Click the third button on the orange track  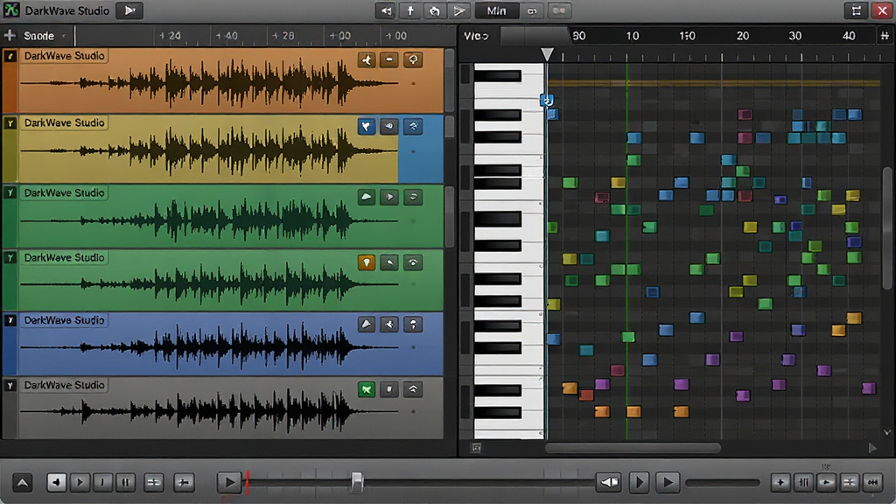point(413,59)
